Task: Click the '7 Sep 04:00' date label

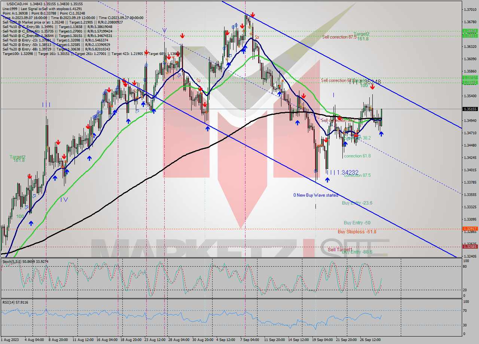Action: [250, 340]
